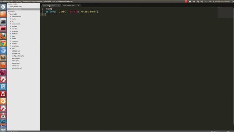Expand the includes folder
The width and height of the screenshot is (234, 132).
[11, 29]
